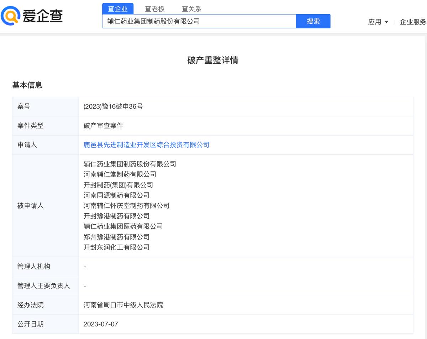Switch to the 查关系 tab

[x=191, y=9]
